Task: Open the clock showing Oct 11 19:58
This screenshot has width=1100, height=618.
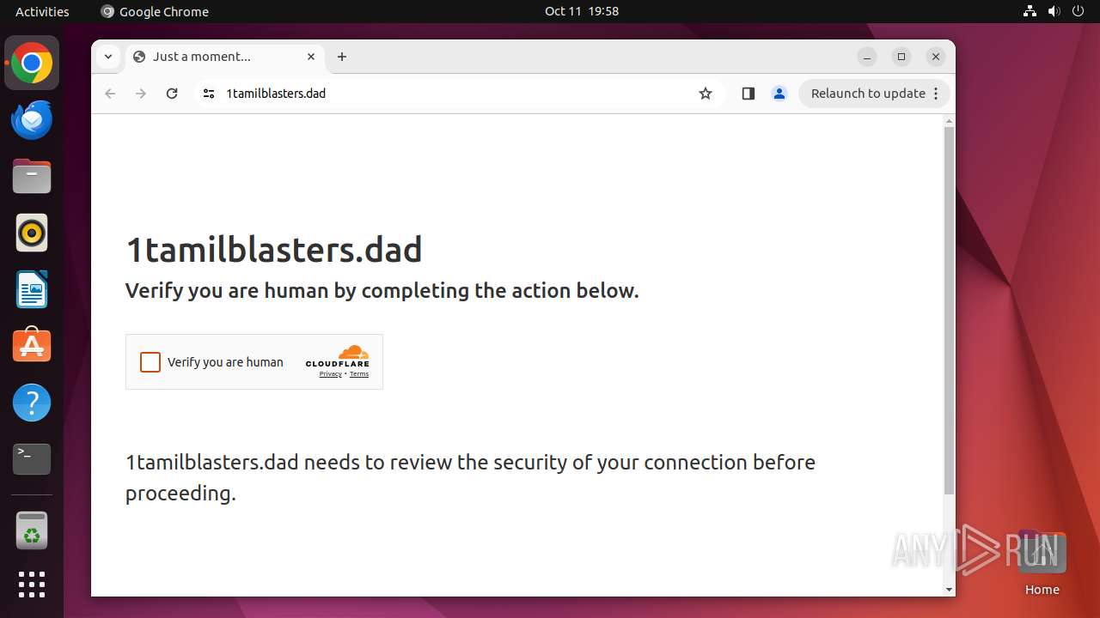Action: click(x=582, y=11)
